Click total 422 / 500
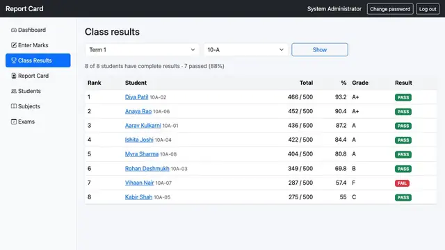 tap(300, 140)
